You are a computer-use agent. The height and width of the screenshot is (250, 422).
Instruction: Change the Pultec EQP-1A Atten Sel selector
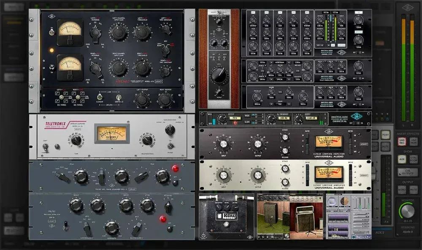click(168, 206)
